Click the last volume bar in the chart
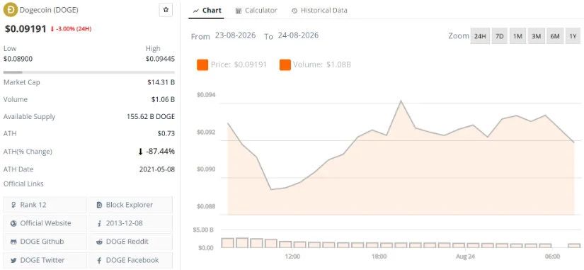584x270 pixels. [x=574, y=245]
